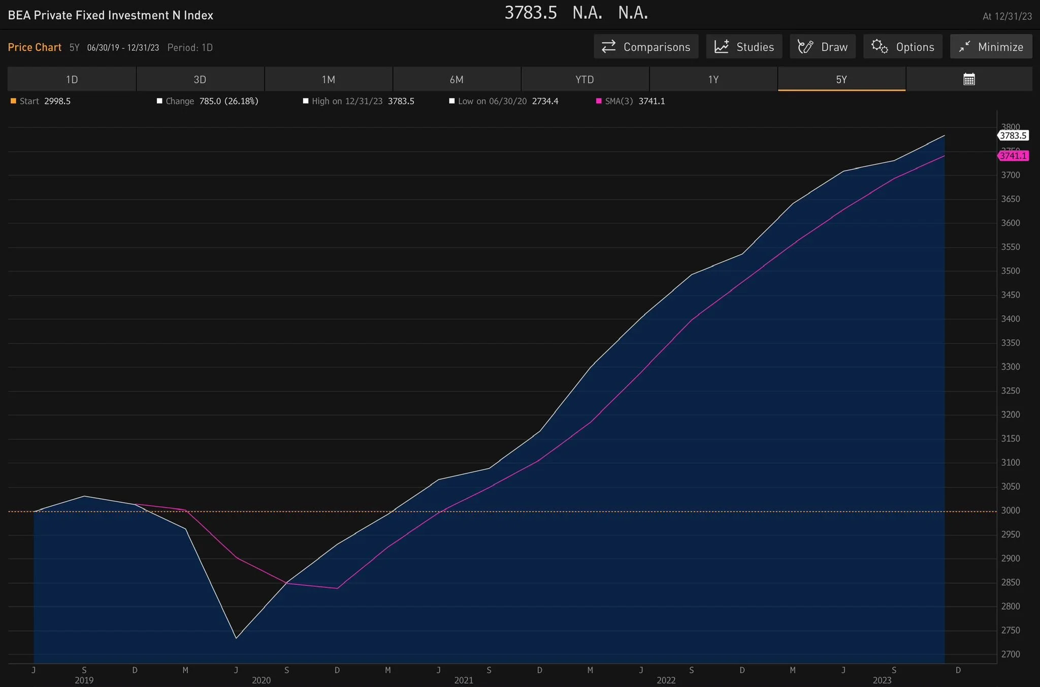
Task: Click the Studies chart icon
Action: [x=722, y=47]
